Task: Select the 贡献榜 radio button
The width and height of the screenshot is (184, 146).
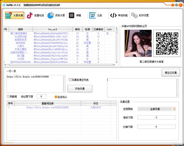Action: click(8, 97)
